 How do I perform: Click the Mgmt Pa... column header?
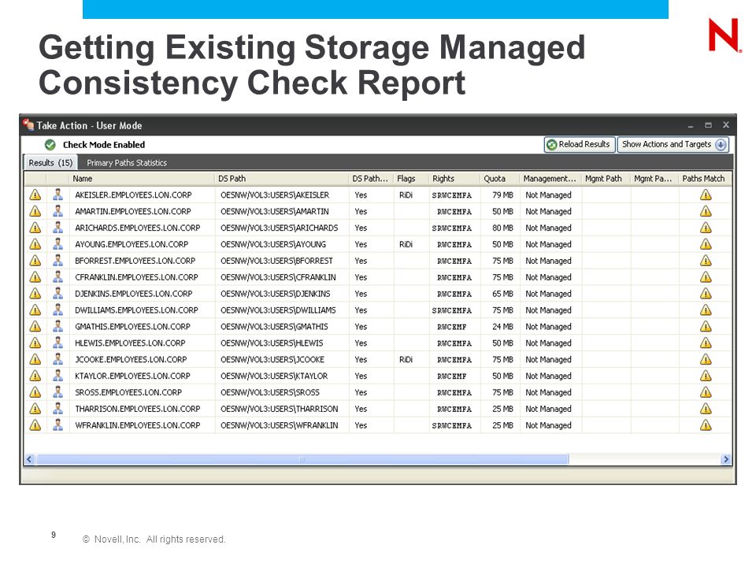pos(654,179)
